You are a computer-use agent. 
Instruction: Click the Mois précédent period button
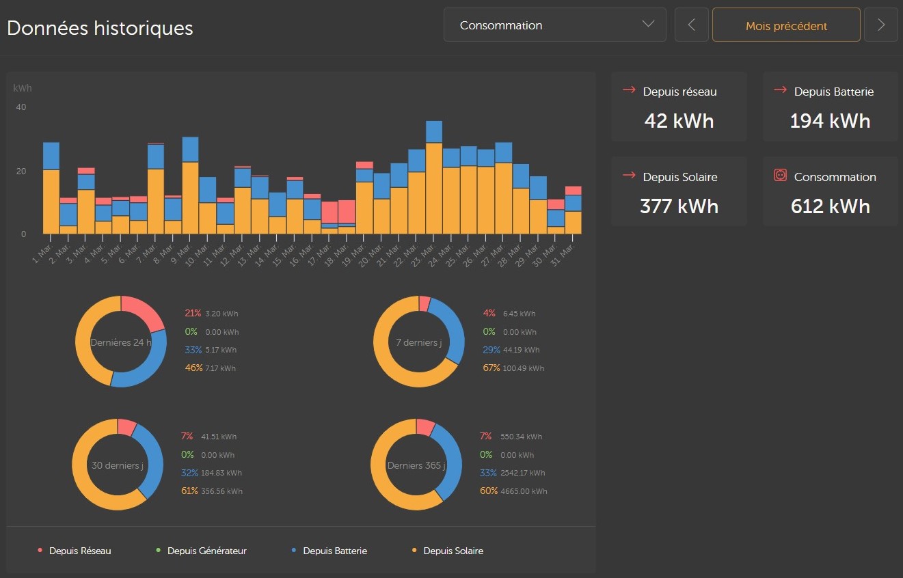[x=786, y=25]
